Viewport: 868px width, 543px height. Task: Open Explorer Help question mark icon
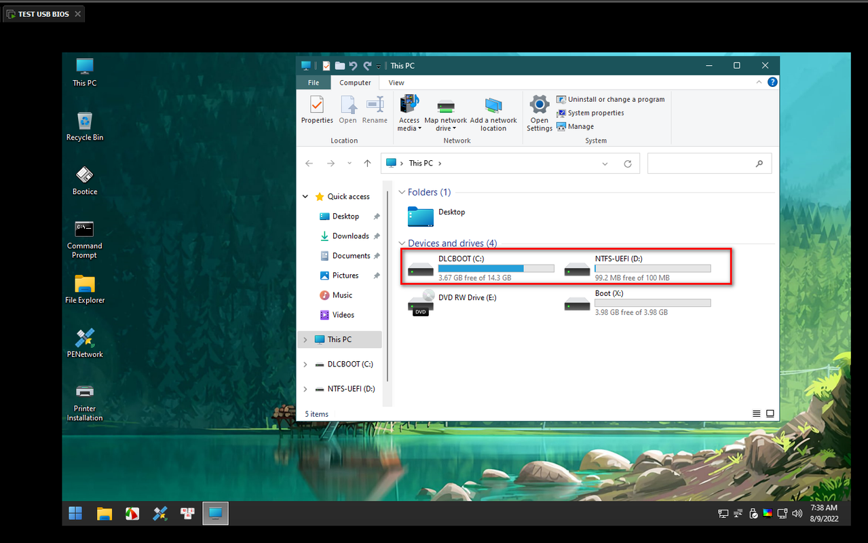772,82
